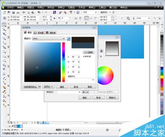Viewport: 165px width, 137px height.
Task: Click 确定 in the gradient fill dialog
Action: [x=85, y=97]
